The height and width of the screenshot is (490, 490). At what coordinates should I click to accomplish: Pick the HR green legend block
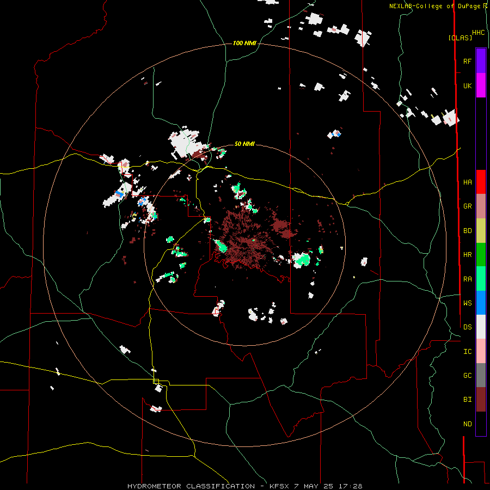tap(481, 255)
